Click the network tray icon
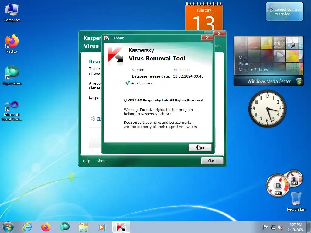The height and width of the screenshot is (233, 311). [273, 227]
